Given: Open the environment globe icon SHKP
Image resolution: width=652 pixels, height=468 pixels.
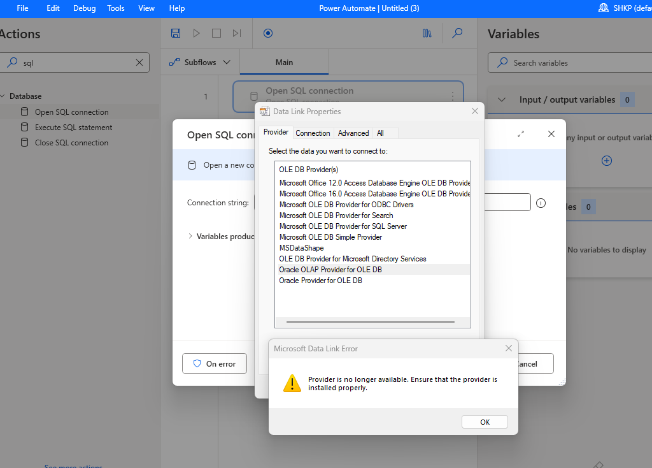Looking at the screenshot, I should pyautogui.click(x=604, y=8).
